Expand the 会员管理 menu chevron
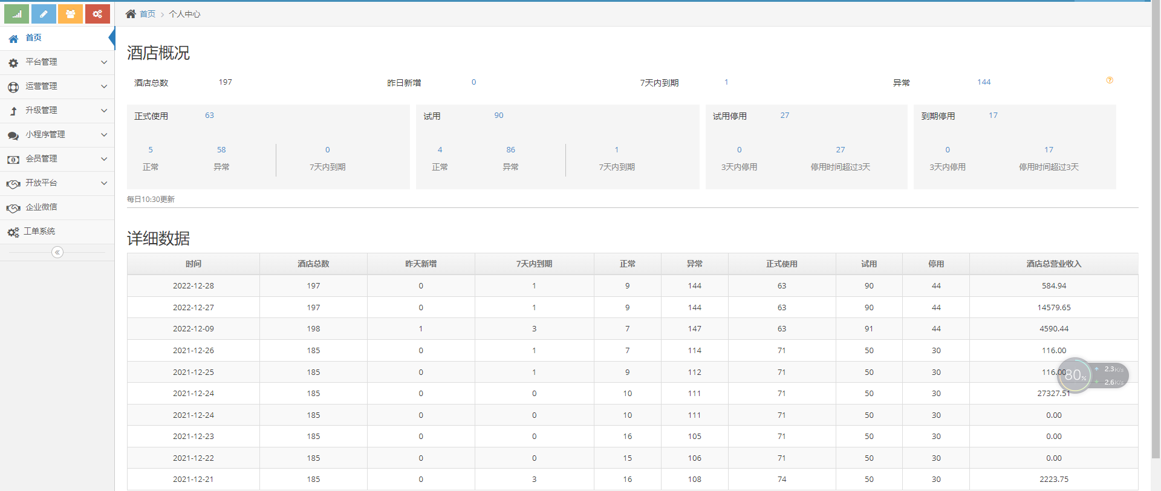Image resolution: width=1161 pixels, height=491 pixels. pos(104,159)
